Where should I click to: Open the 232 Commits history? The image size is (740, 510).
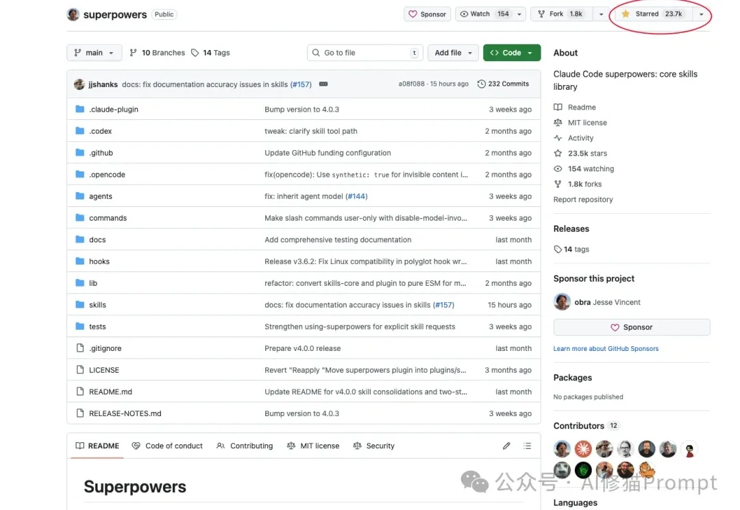504,84
